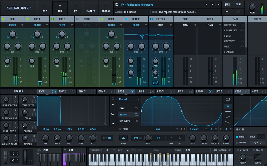Screen dimensions: 267x166
Task: Open the SUB channel FILTER routing dropdown
Action: pos(13,25)
